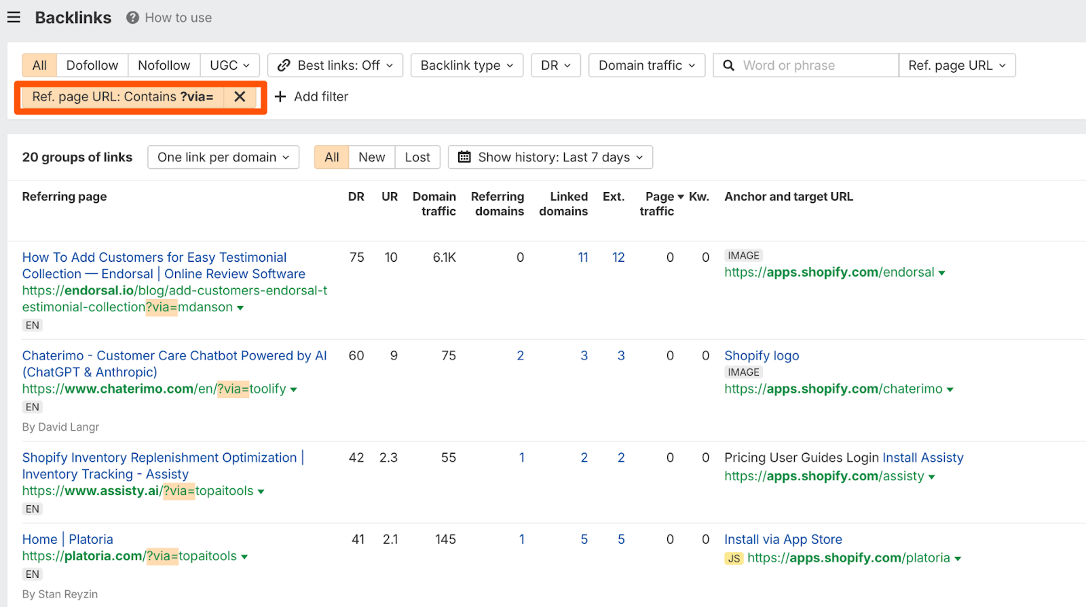Focus the Word or phrase search field
The image size is (1086, 607).
[814, 65]
